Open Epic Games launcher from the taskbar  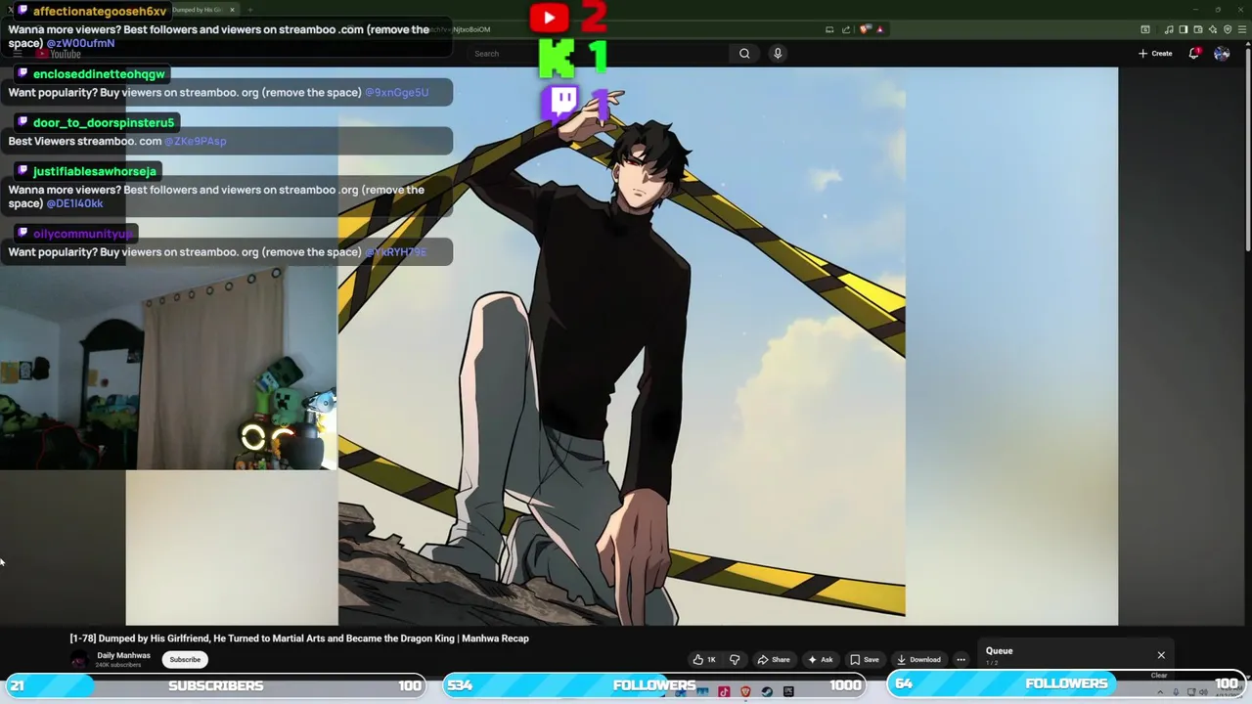coord(788,692)
